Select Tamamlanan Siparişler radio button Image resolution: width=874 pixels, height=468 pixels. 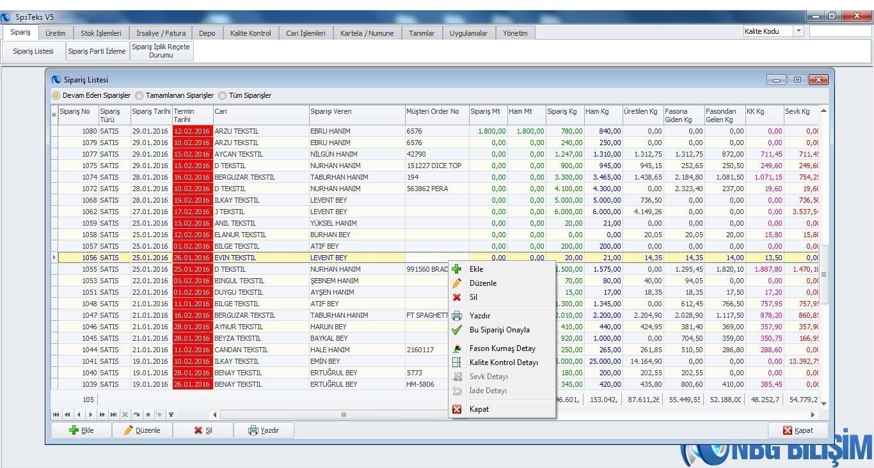click(x=139, y=95)
